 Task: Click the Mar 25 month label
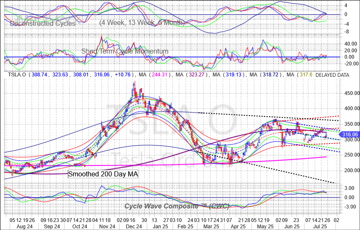(211, 226)
